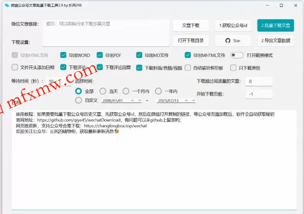This screenshot has height=214, width=304.
Task: Click the 使用教程 line in log
Action: coord(145,114)
